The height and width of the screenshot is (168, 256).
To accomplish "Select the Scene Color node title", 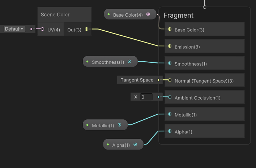I will pyautogui.click(x=55, y=15).
